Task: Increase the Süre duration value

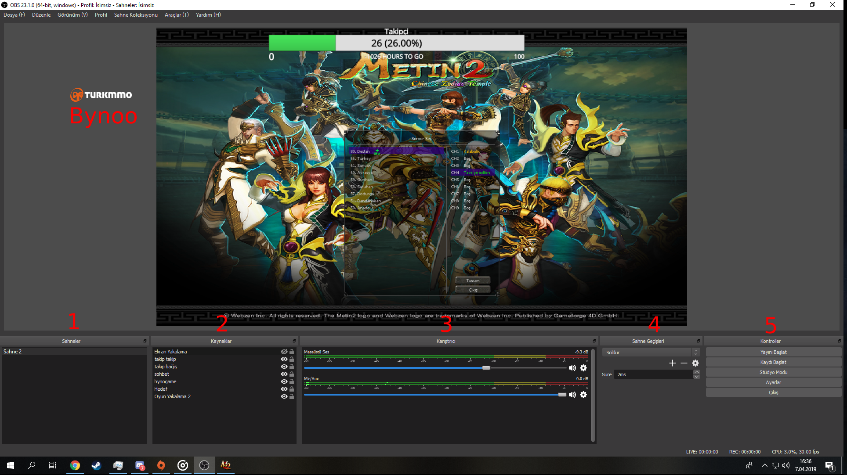Action: click(696, 372)
